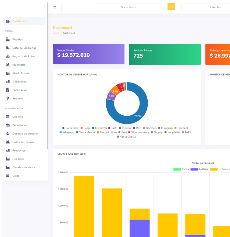Open Facturación menu item
This screenshot has height=237, width=230.
(x=20, y=90)
